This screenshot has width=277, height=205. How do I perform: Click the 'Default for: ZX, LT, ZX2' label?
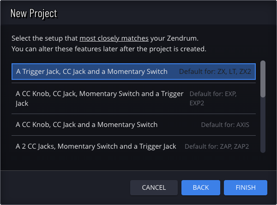coord(215,72)
